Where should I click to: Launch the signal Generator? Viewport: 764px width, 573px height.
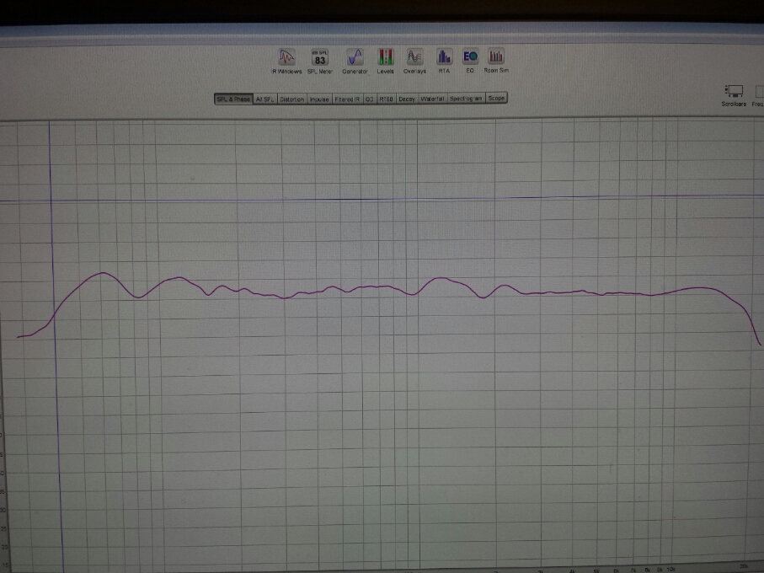[355, 62]
